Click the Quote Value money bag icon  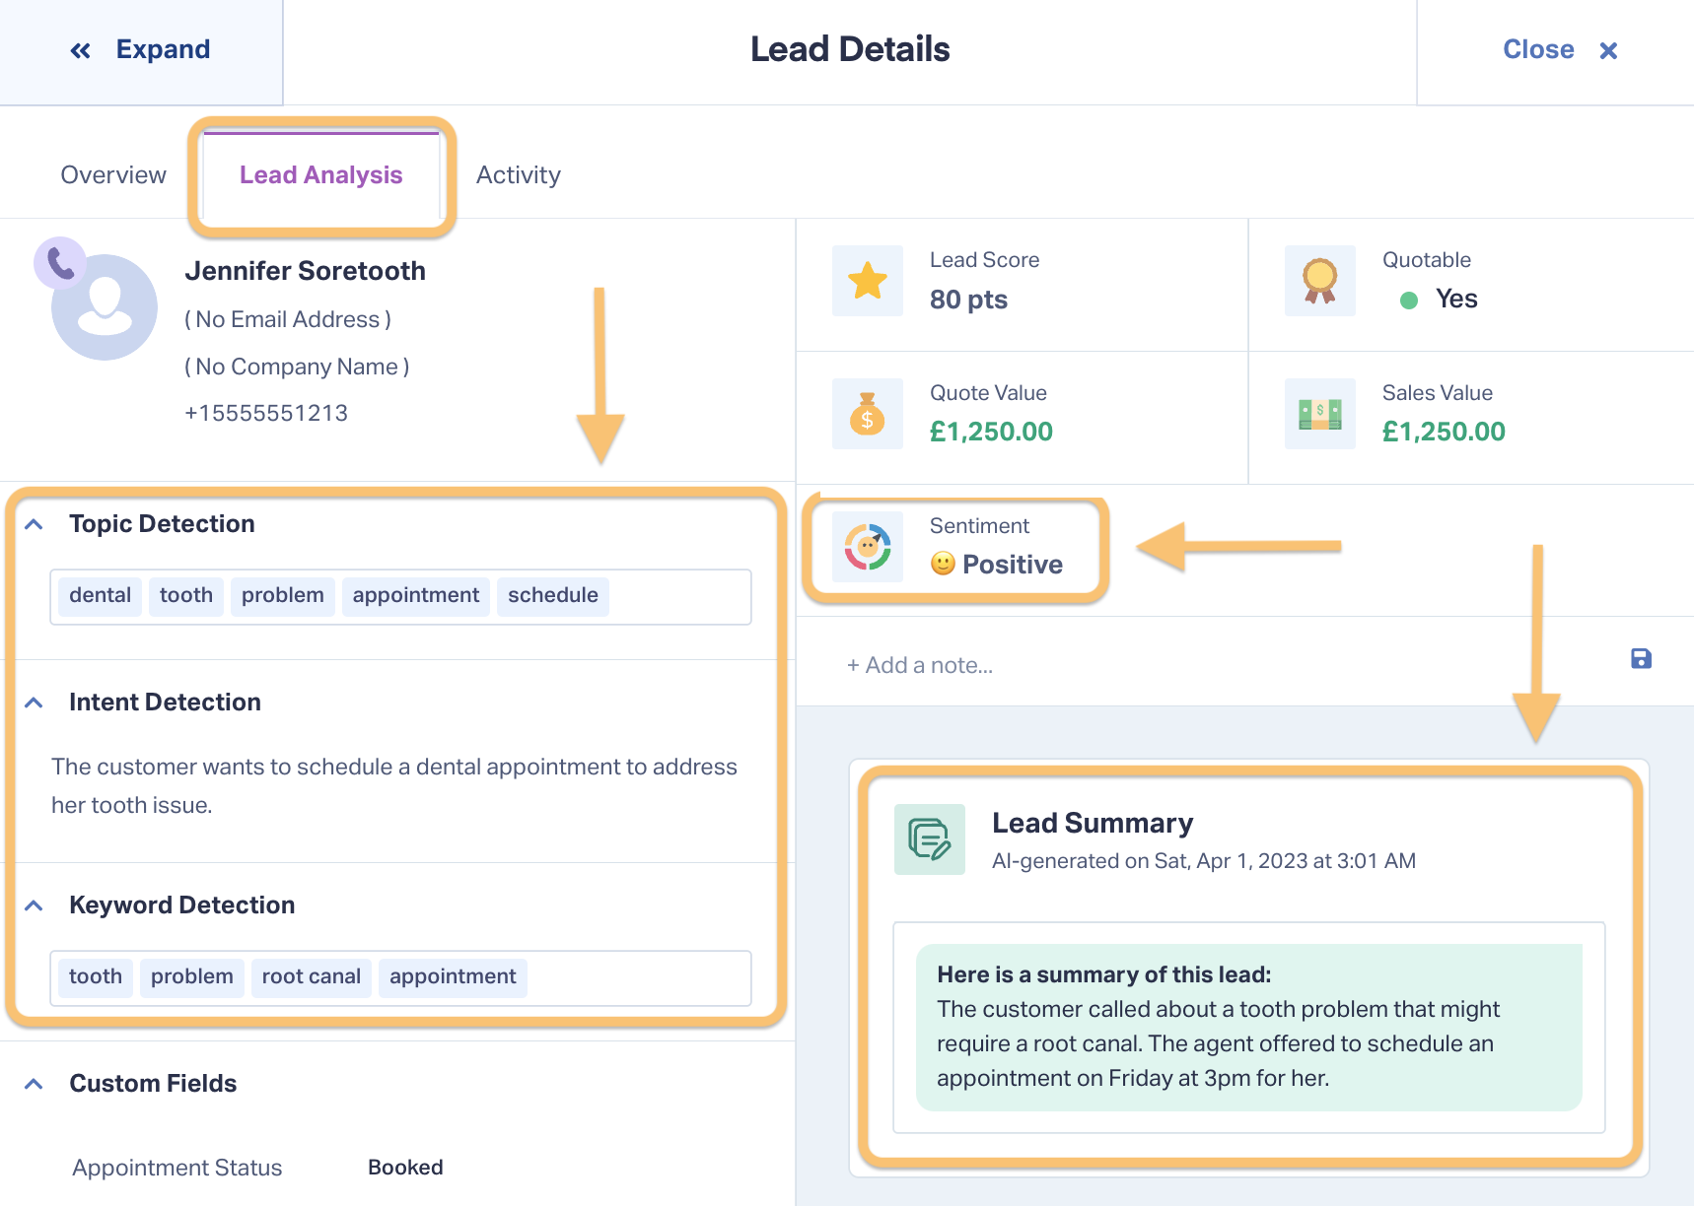point(868,414)
